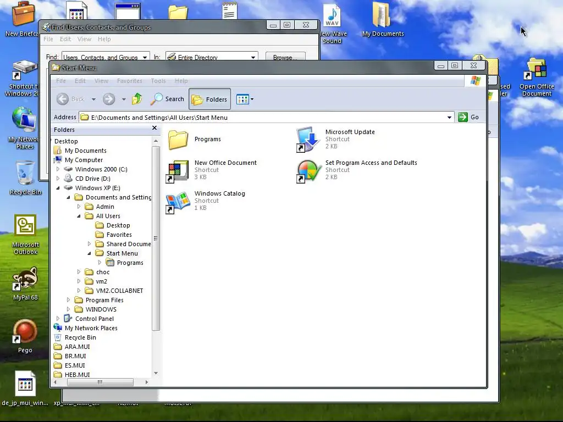
Task: Open the View menu in Start Menu window
Action: pos(101,81)
